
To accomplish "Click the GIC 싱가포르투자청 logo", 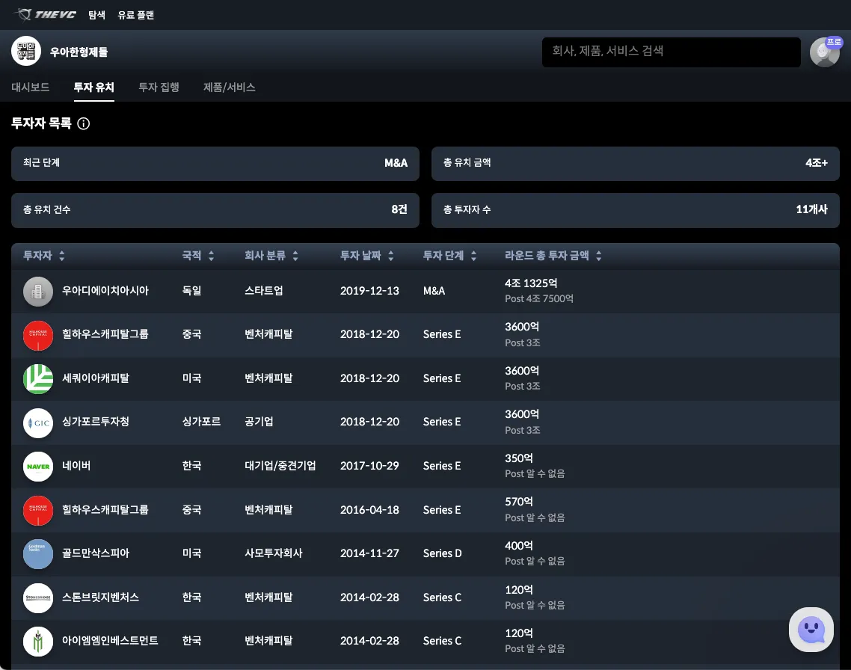I will coord(38,422).
